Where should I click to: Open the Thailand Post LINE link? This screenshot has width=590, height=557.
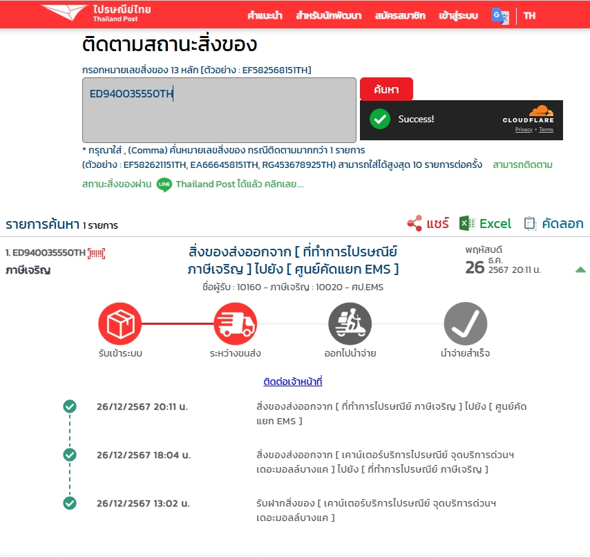pos(239,184)
